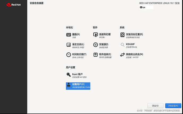183x114 pixels.
Task: Click the cn keyboard layout text
Action: [144, 7]
